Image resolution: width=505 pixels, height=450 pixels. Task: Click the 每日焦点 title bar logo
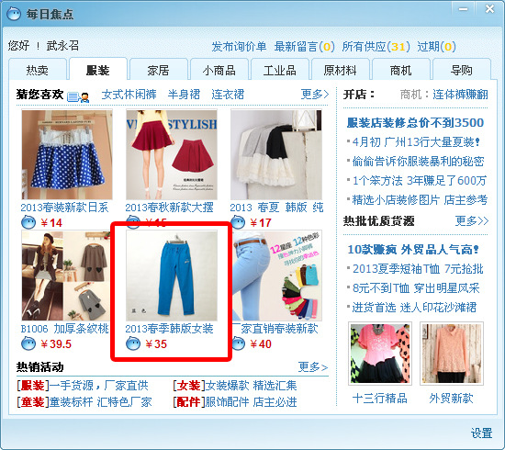click(x=14, y=14)
